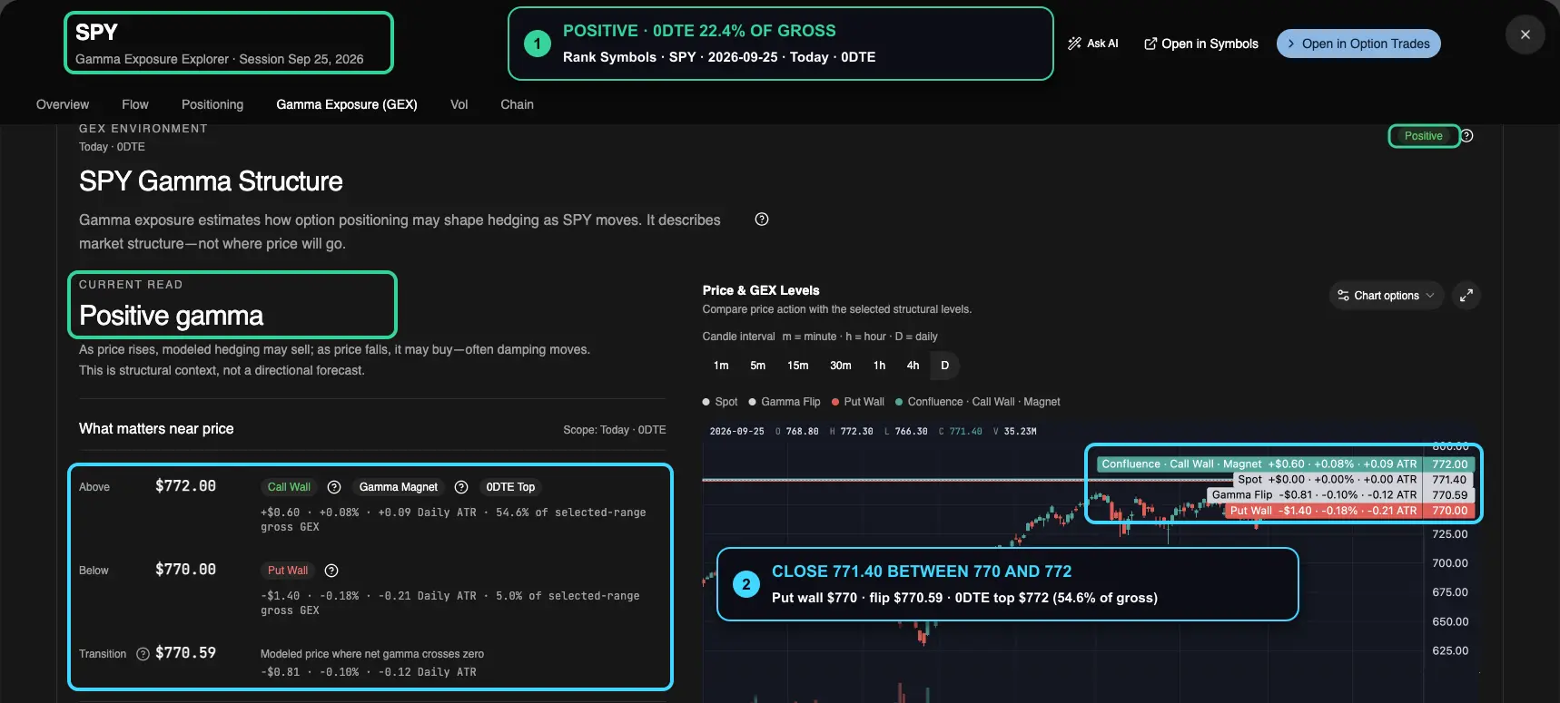Click the Gamma Magnet tag
This screenshot has height=703, width=1560.
pos(398,487)
